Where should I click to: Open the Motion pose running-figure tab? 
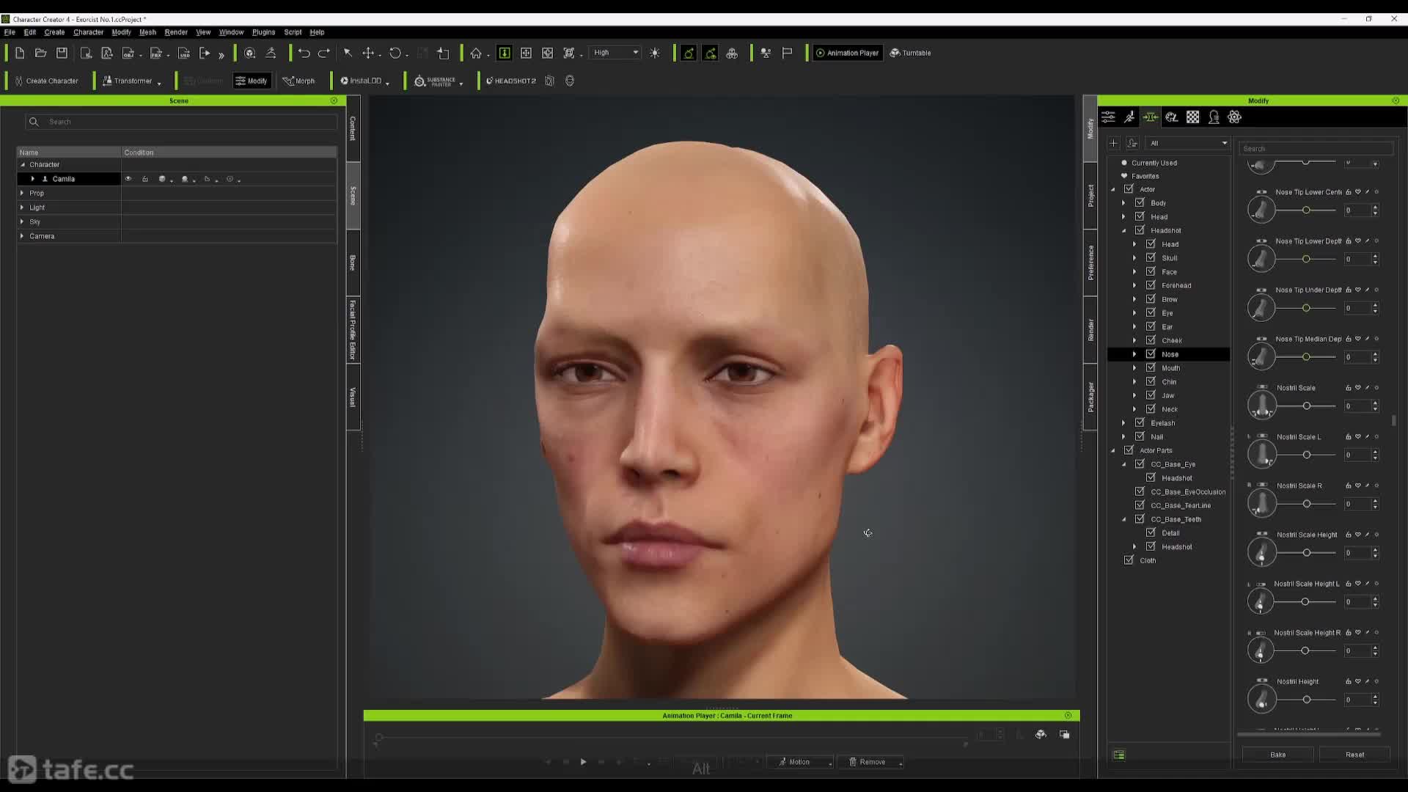click(x=1129, y=117)
